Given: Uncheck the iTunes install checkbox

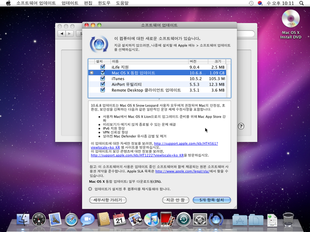Looking at the screenshot, I should [x=103, y=78].
